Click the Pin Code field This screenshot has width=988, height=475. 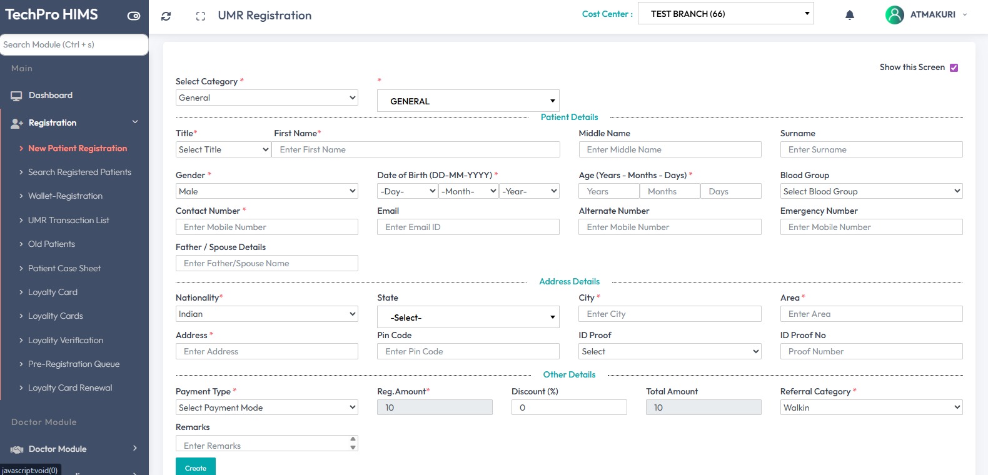(x=468, y=351)
